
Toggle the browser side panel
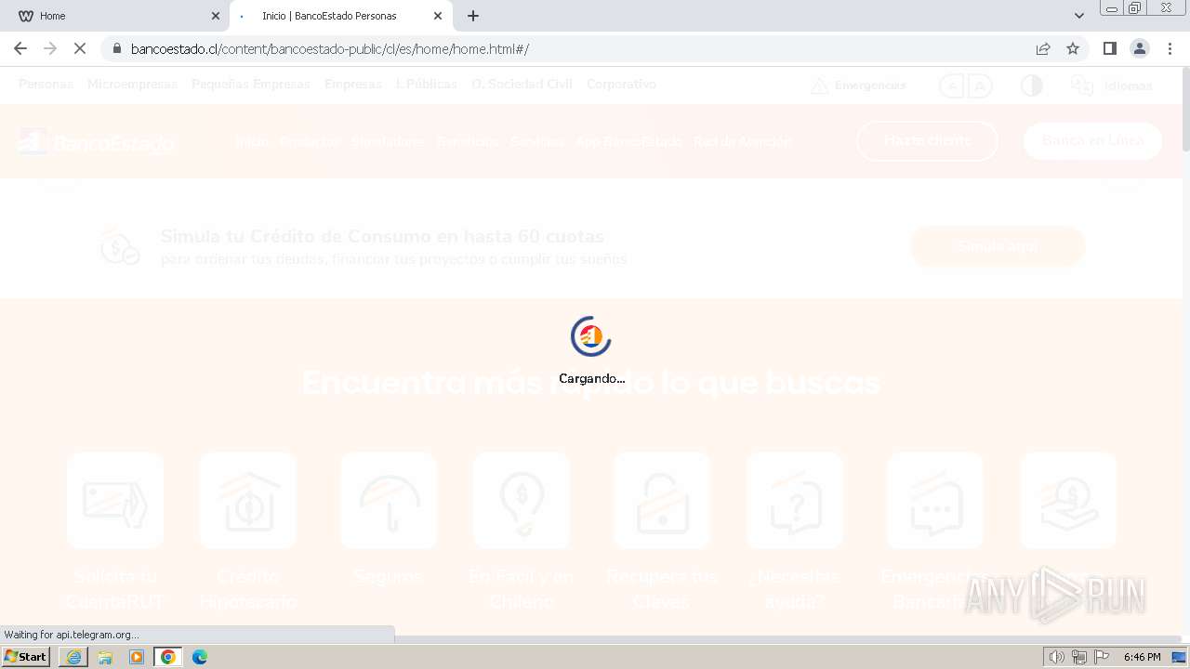[x=1109, y=48]
